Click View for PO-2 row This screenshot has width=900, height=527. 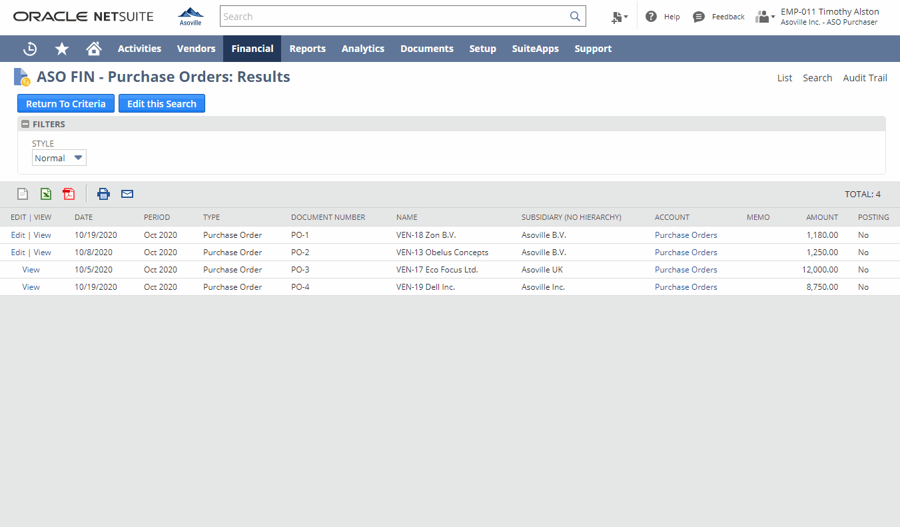(x=43, y=253)
